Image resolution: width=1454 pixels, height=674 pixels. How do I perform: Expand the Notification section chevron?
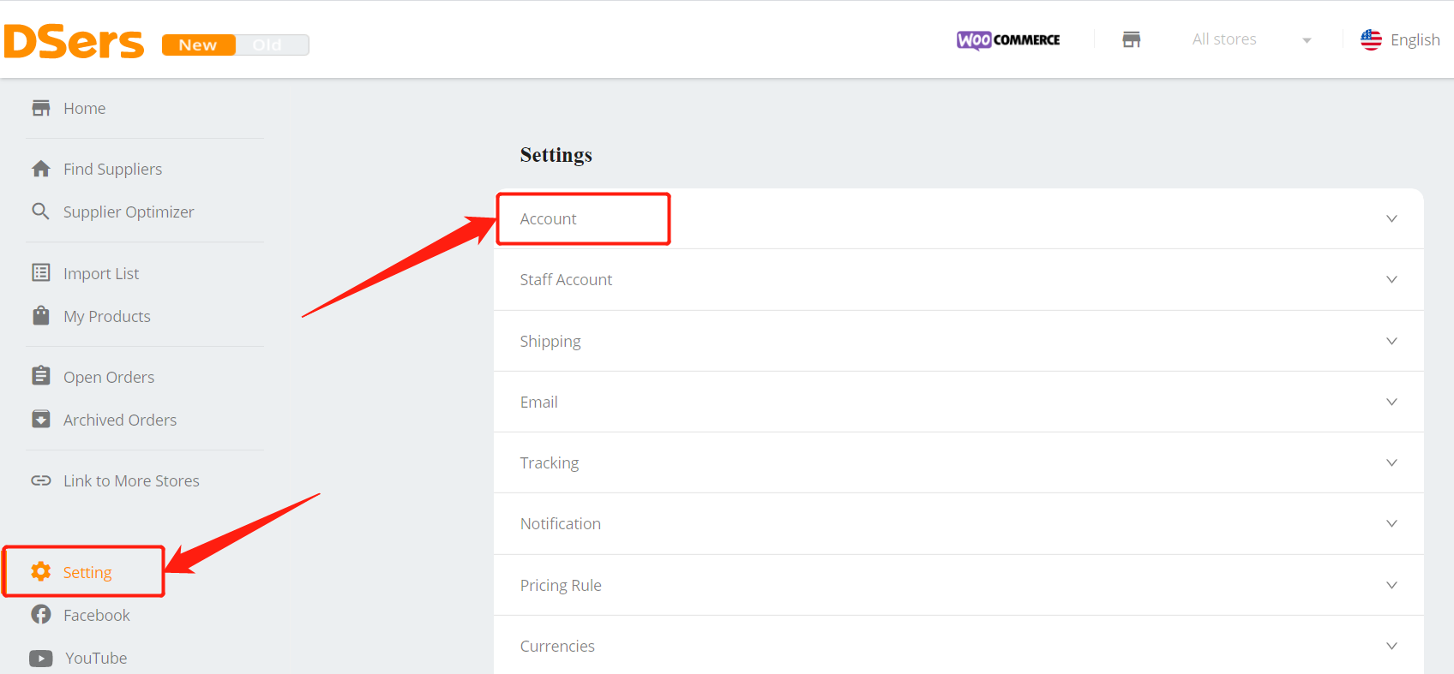pos(1391,523)
